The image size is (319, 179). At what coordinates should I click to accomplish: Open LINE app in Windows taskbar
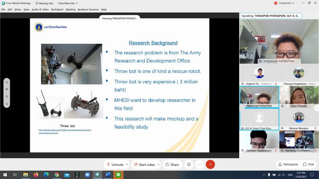pos(118,175)
